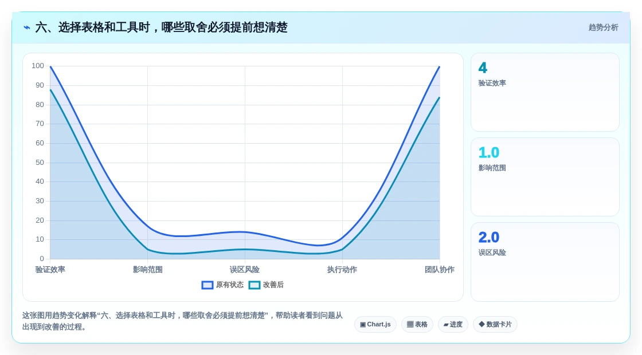Open the 验证效率 stat card showing 4
Screen dimensions: 642x355
click(545, 92)
